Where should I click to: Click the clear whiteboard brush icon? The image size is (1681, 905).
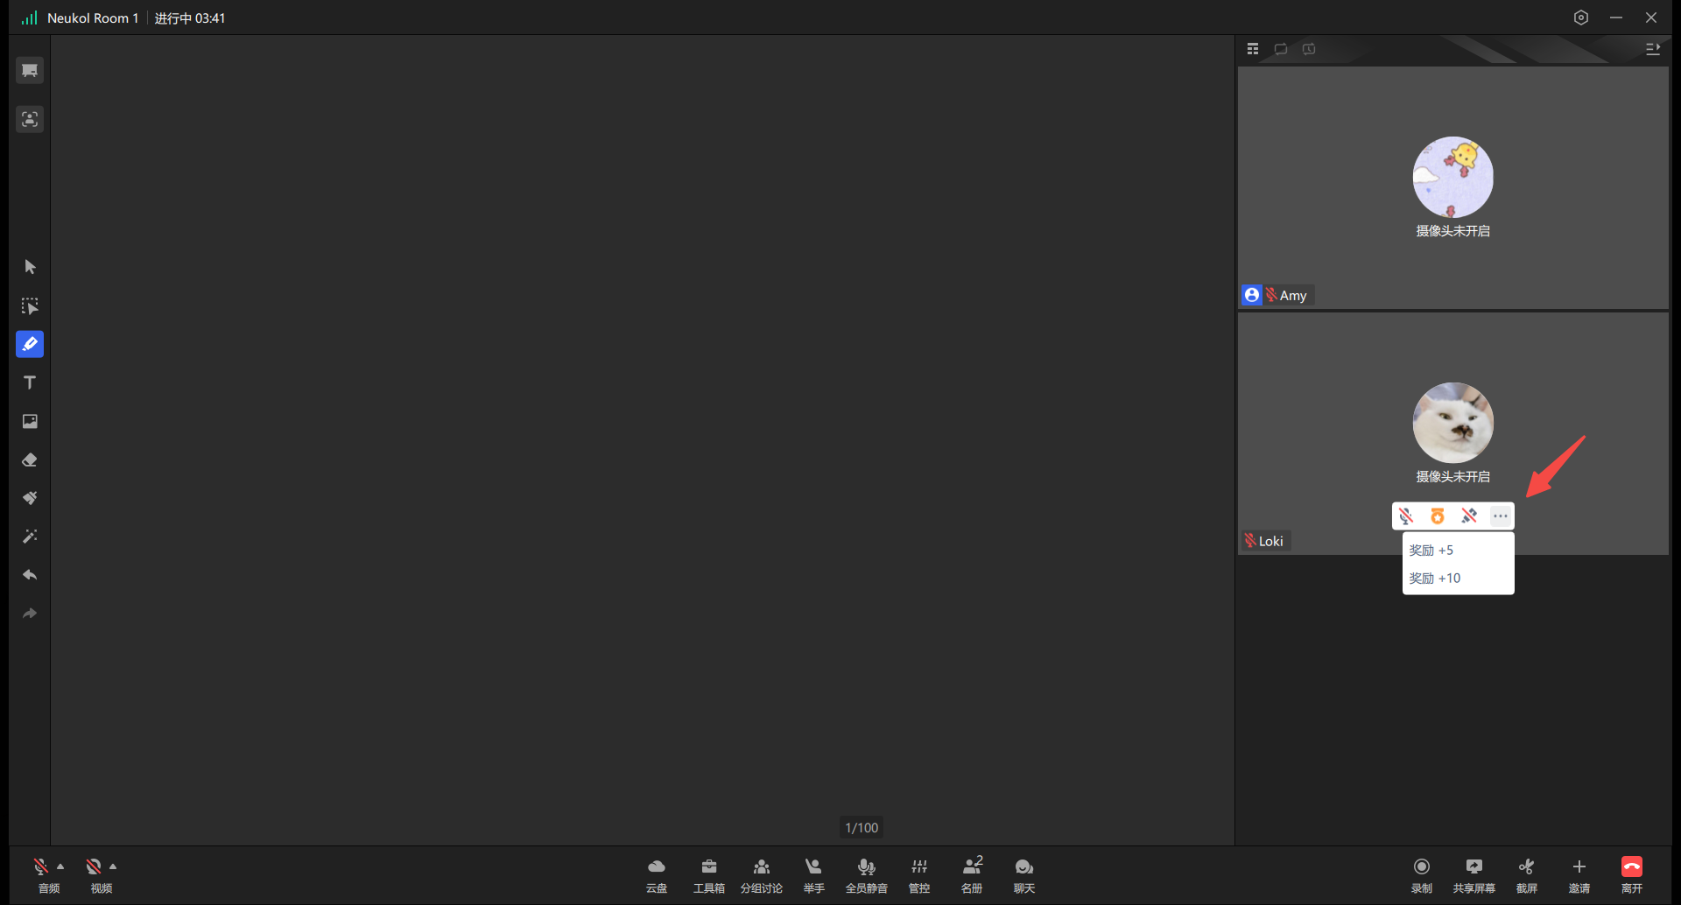click(x=30, y=498)
